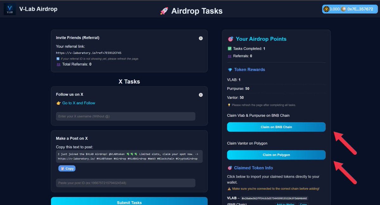Click the wallet avatar sphere icon

point(343,9)
